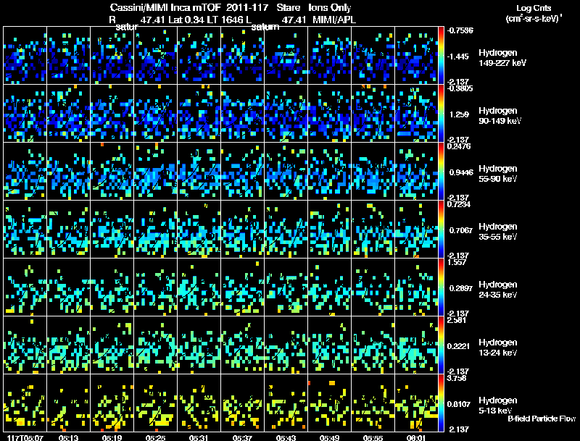Click the B-field Particle Flow caption
Viewport: 580px width, 441px height.
click(542, 419)
